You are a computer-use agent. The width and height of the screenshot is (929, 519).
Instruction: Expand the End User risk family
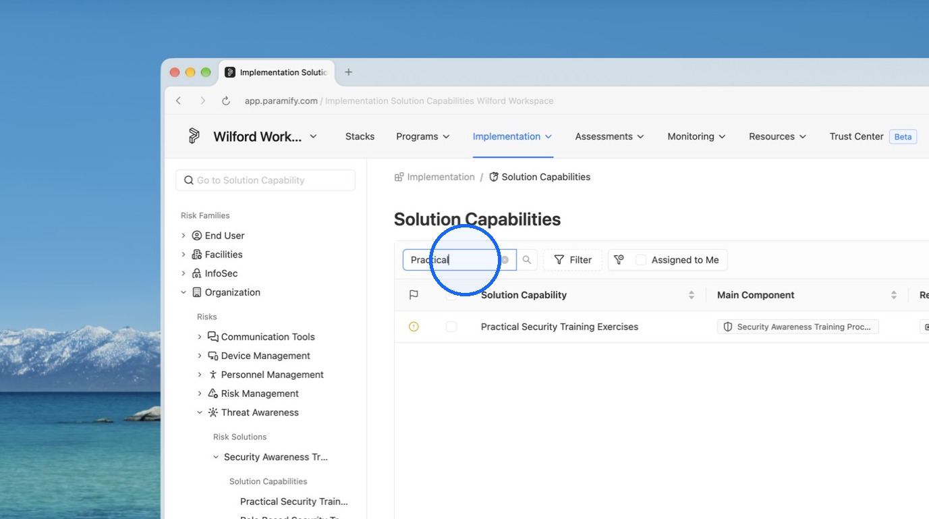184,236
